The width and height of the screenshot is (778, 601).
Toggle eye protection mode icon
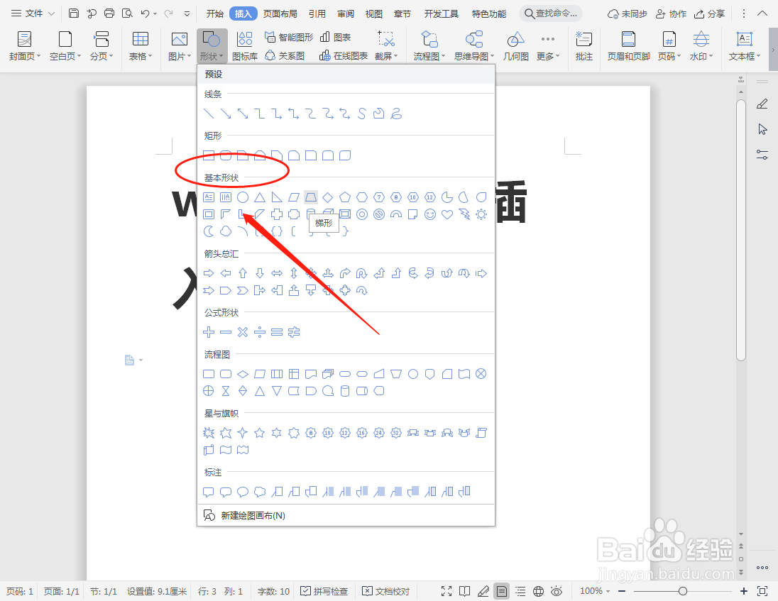557,591
